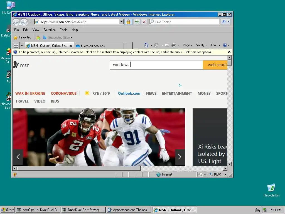The height and width of the screenshot is (214, 285).
Task: Click the Help question mark icon in command bar
Action: 225,45
